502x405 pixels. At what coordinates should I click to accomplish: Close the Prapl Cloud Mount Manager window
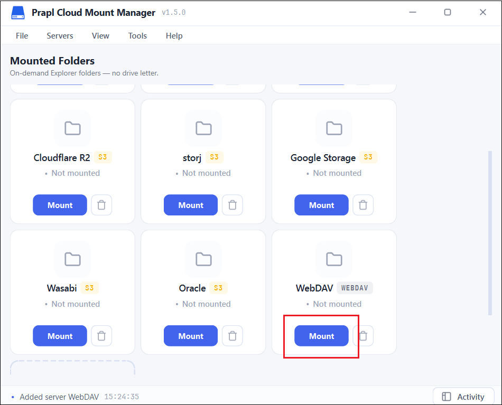(x=483, y=13)
